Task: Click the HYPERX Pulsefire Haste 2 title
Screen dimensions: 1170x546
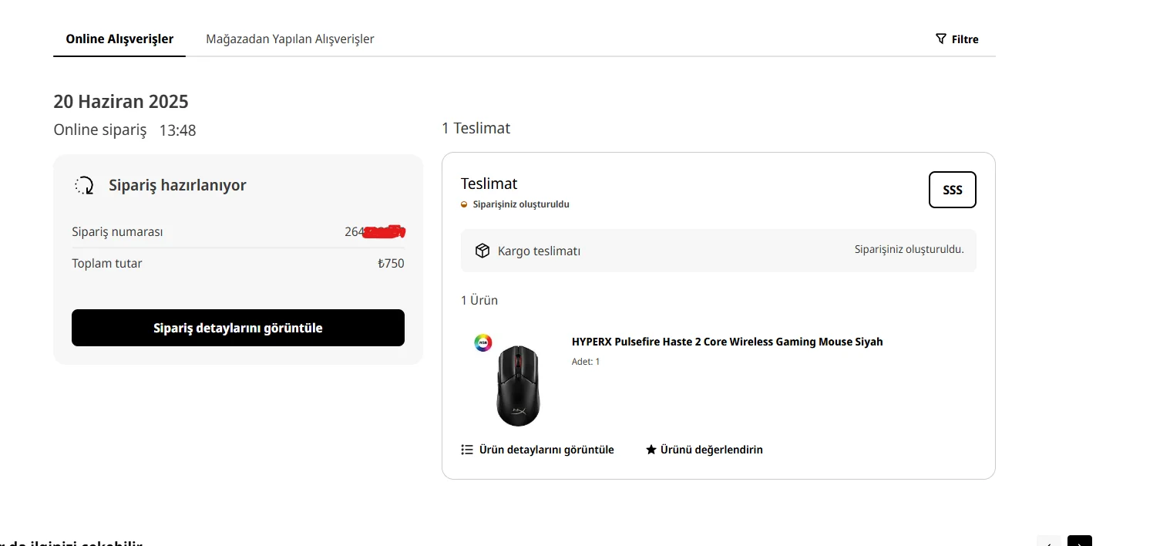Action: point(727,342)
